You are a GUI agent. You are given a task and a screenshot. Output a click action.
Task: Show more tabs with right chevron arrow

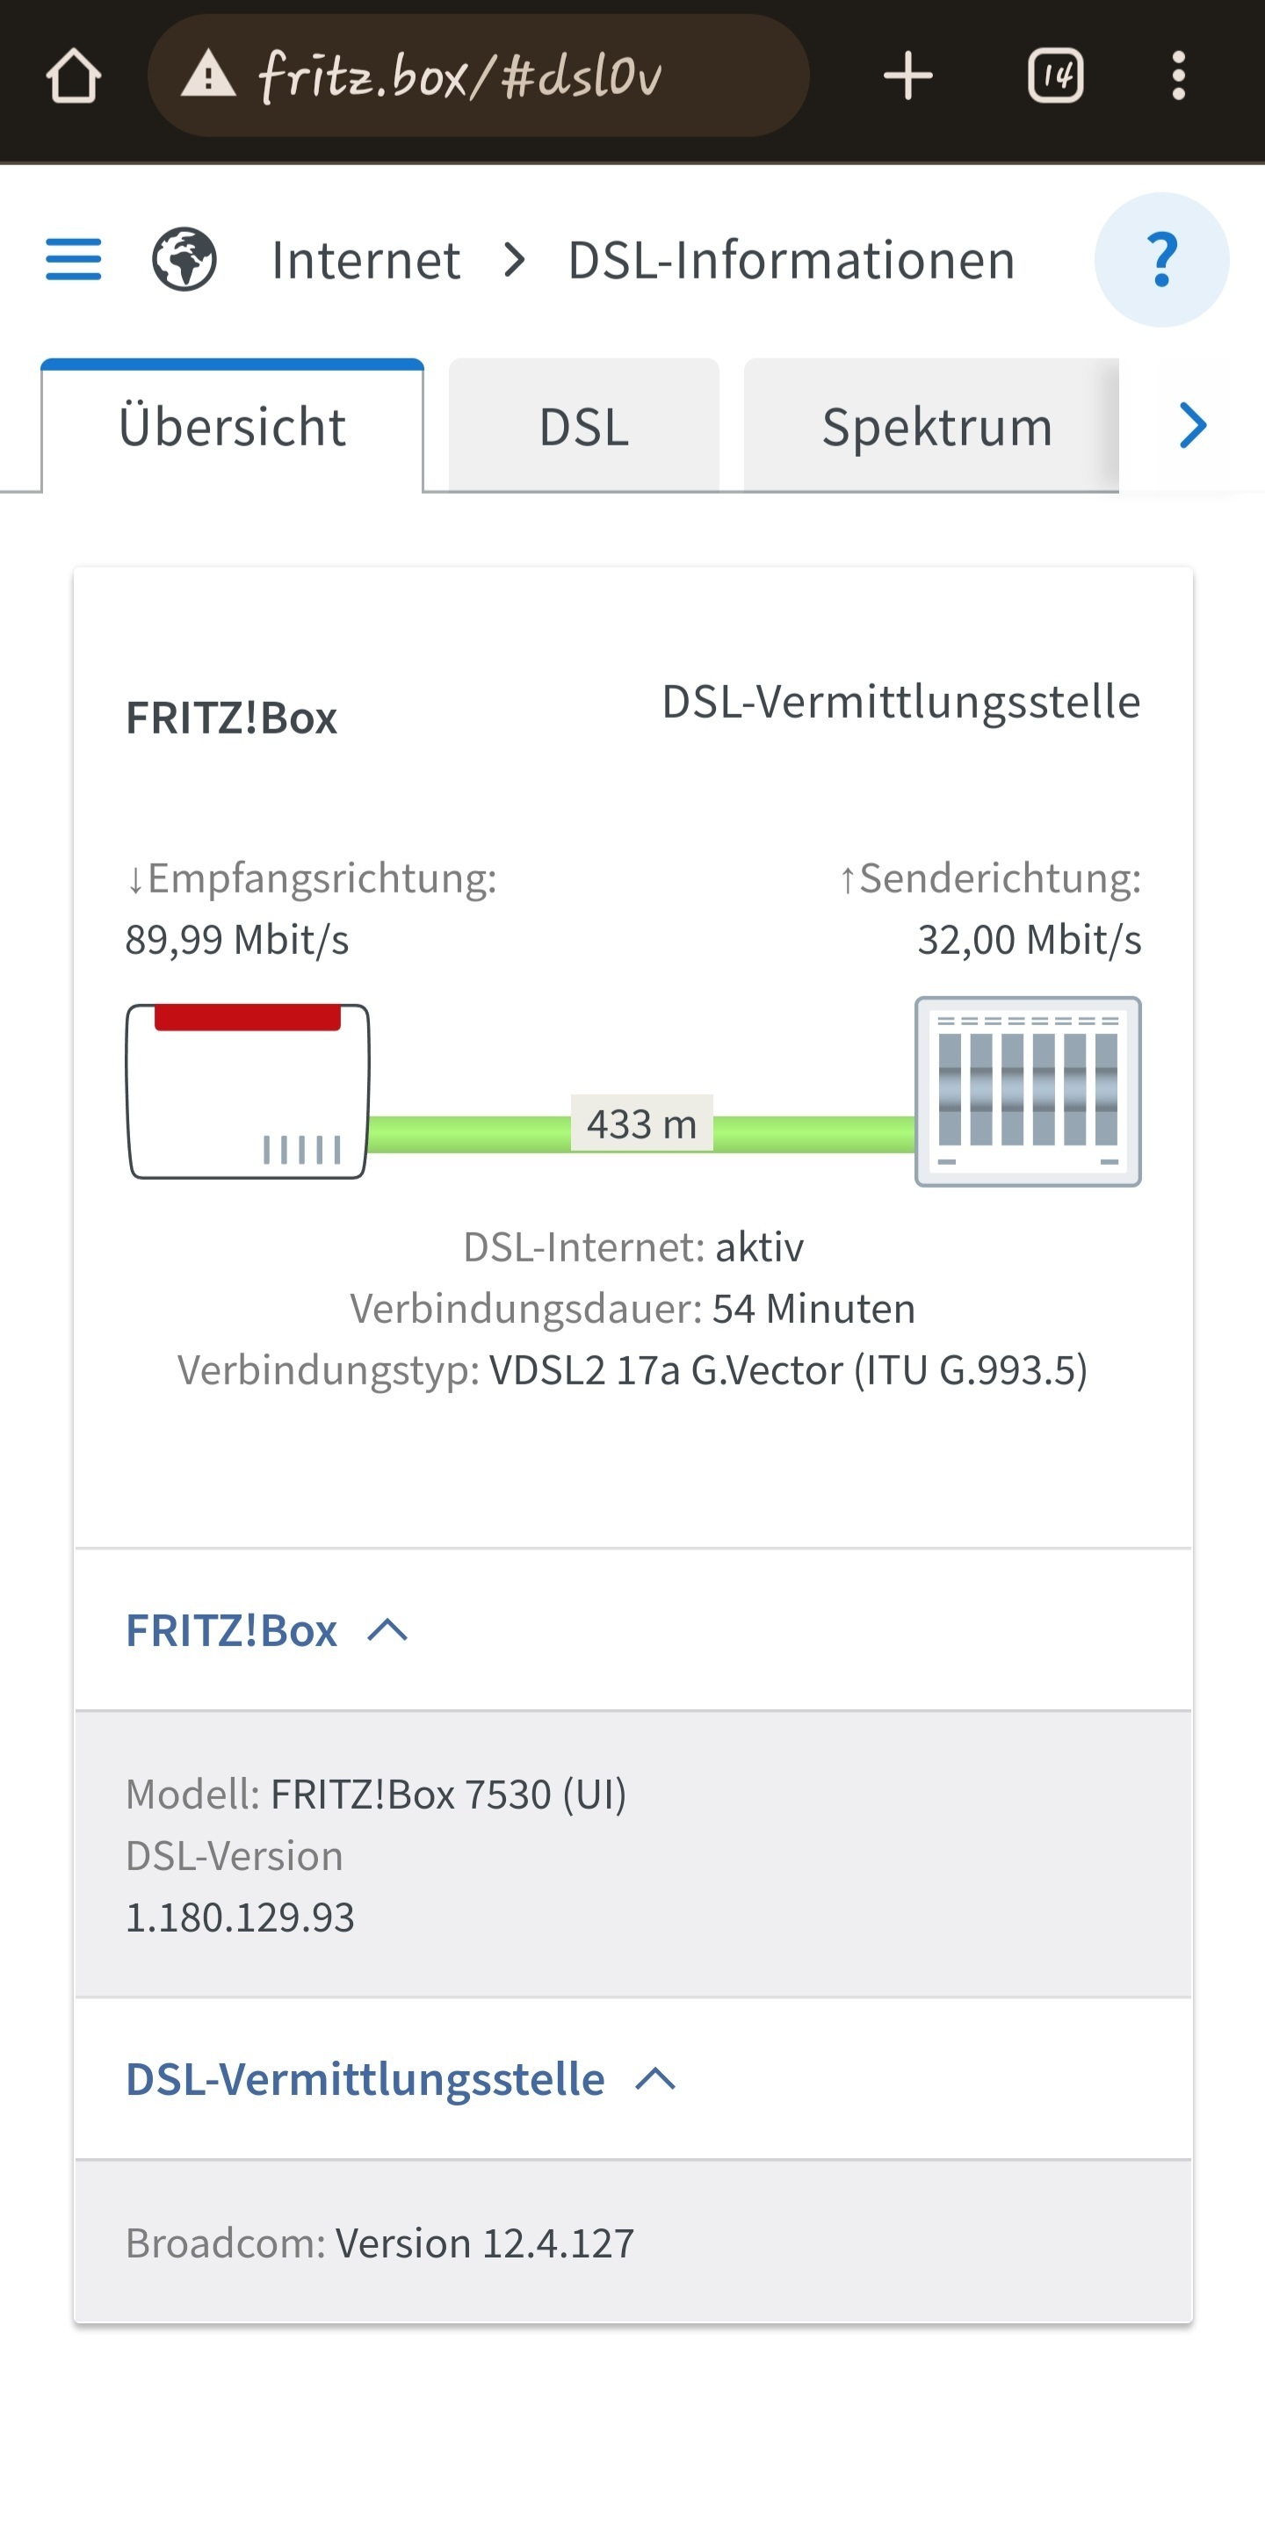[1192, 426]
